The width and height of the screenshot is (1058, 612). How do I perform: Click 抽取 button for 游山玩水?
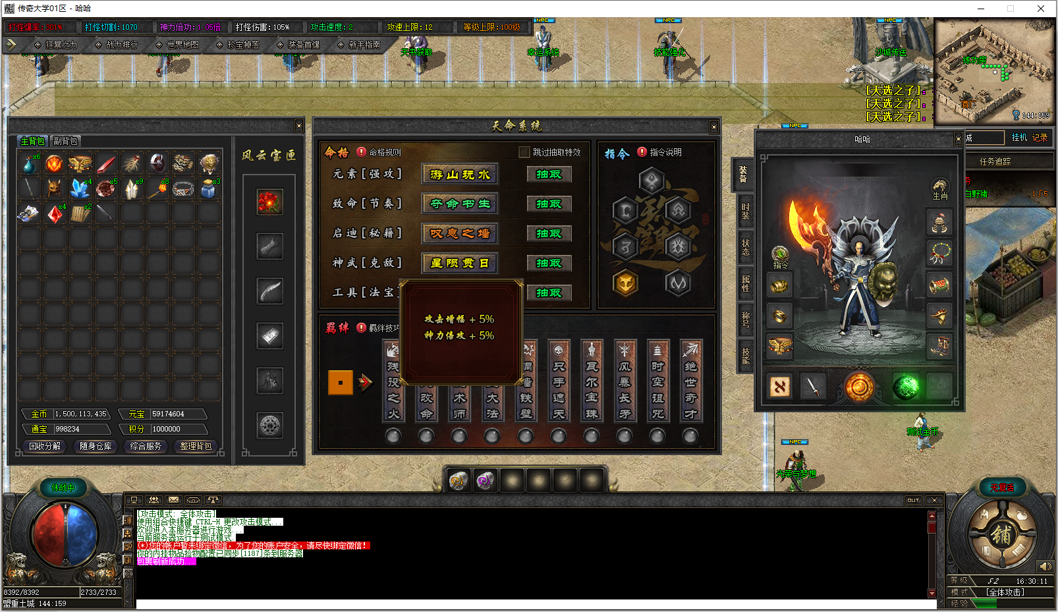point(549,175)
